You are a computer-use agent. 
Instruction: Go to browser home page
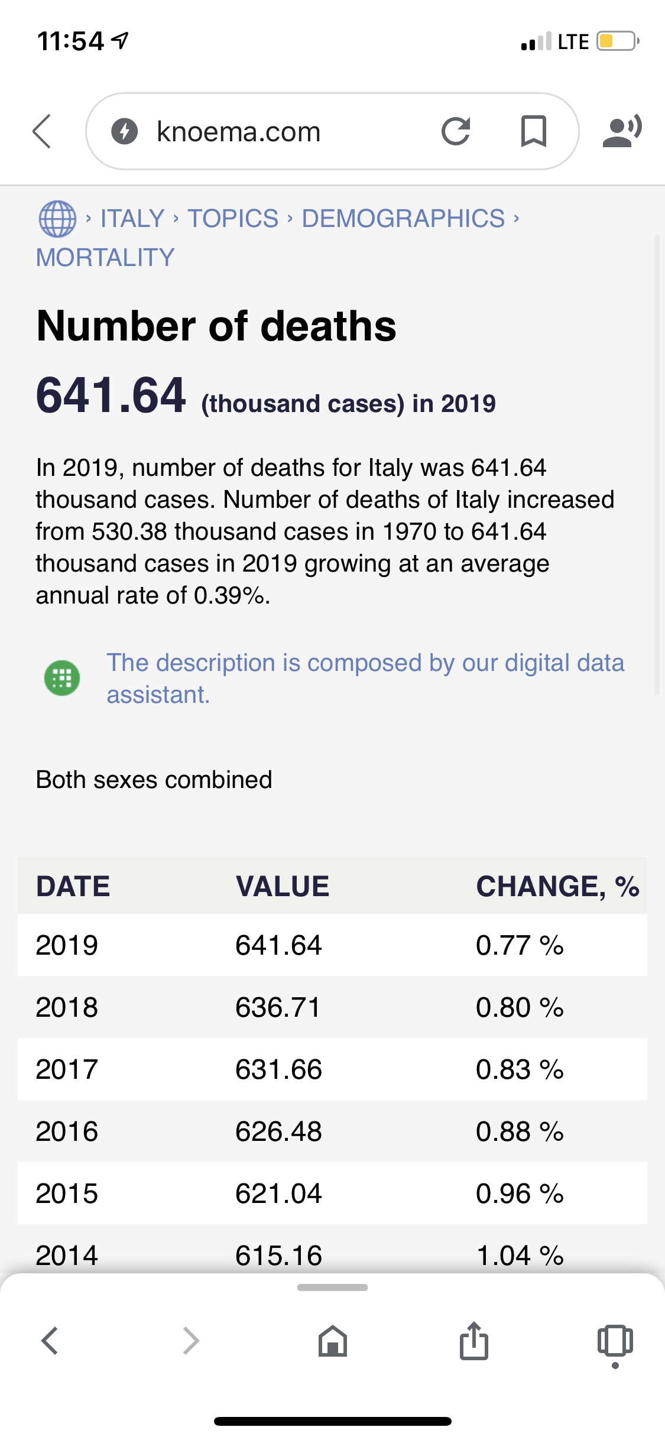pos(333,1341)
